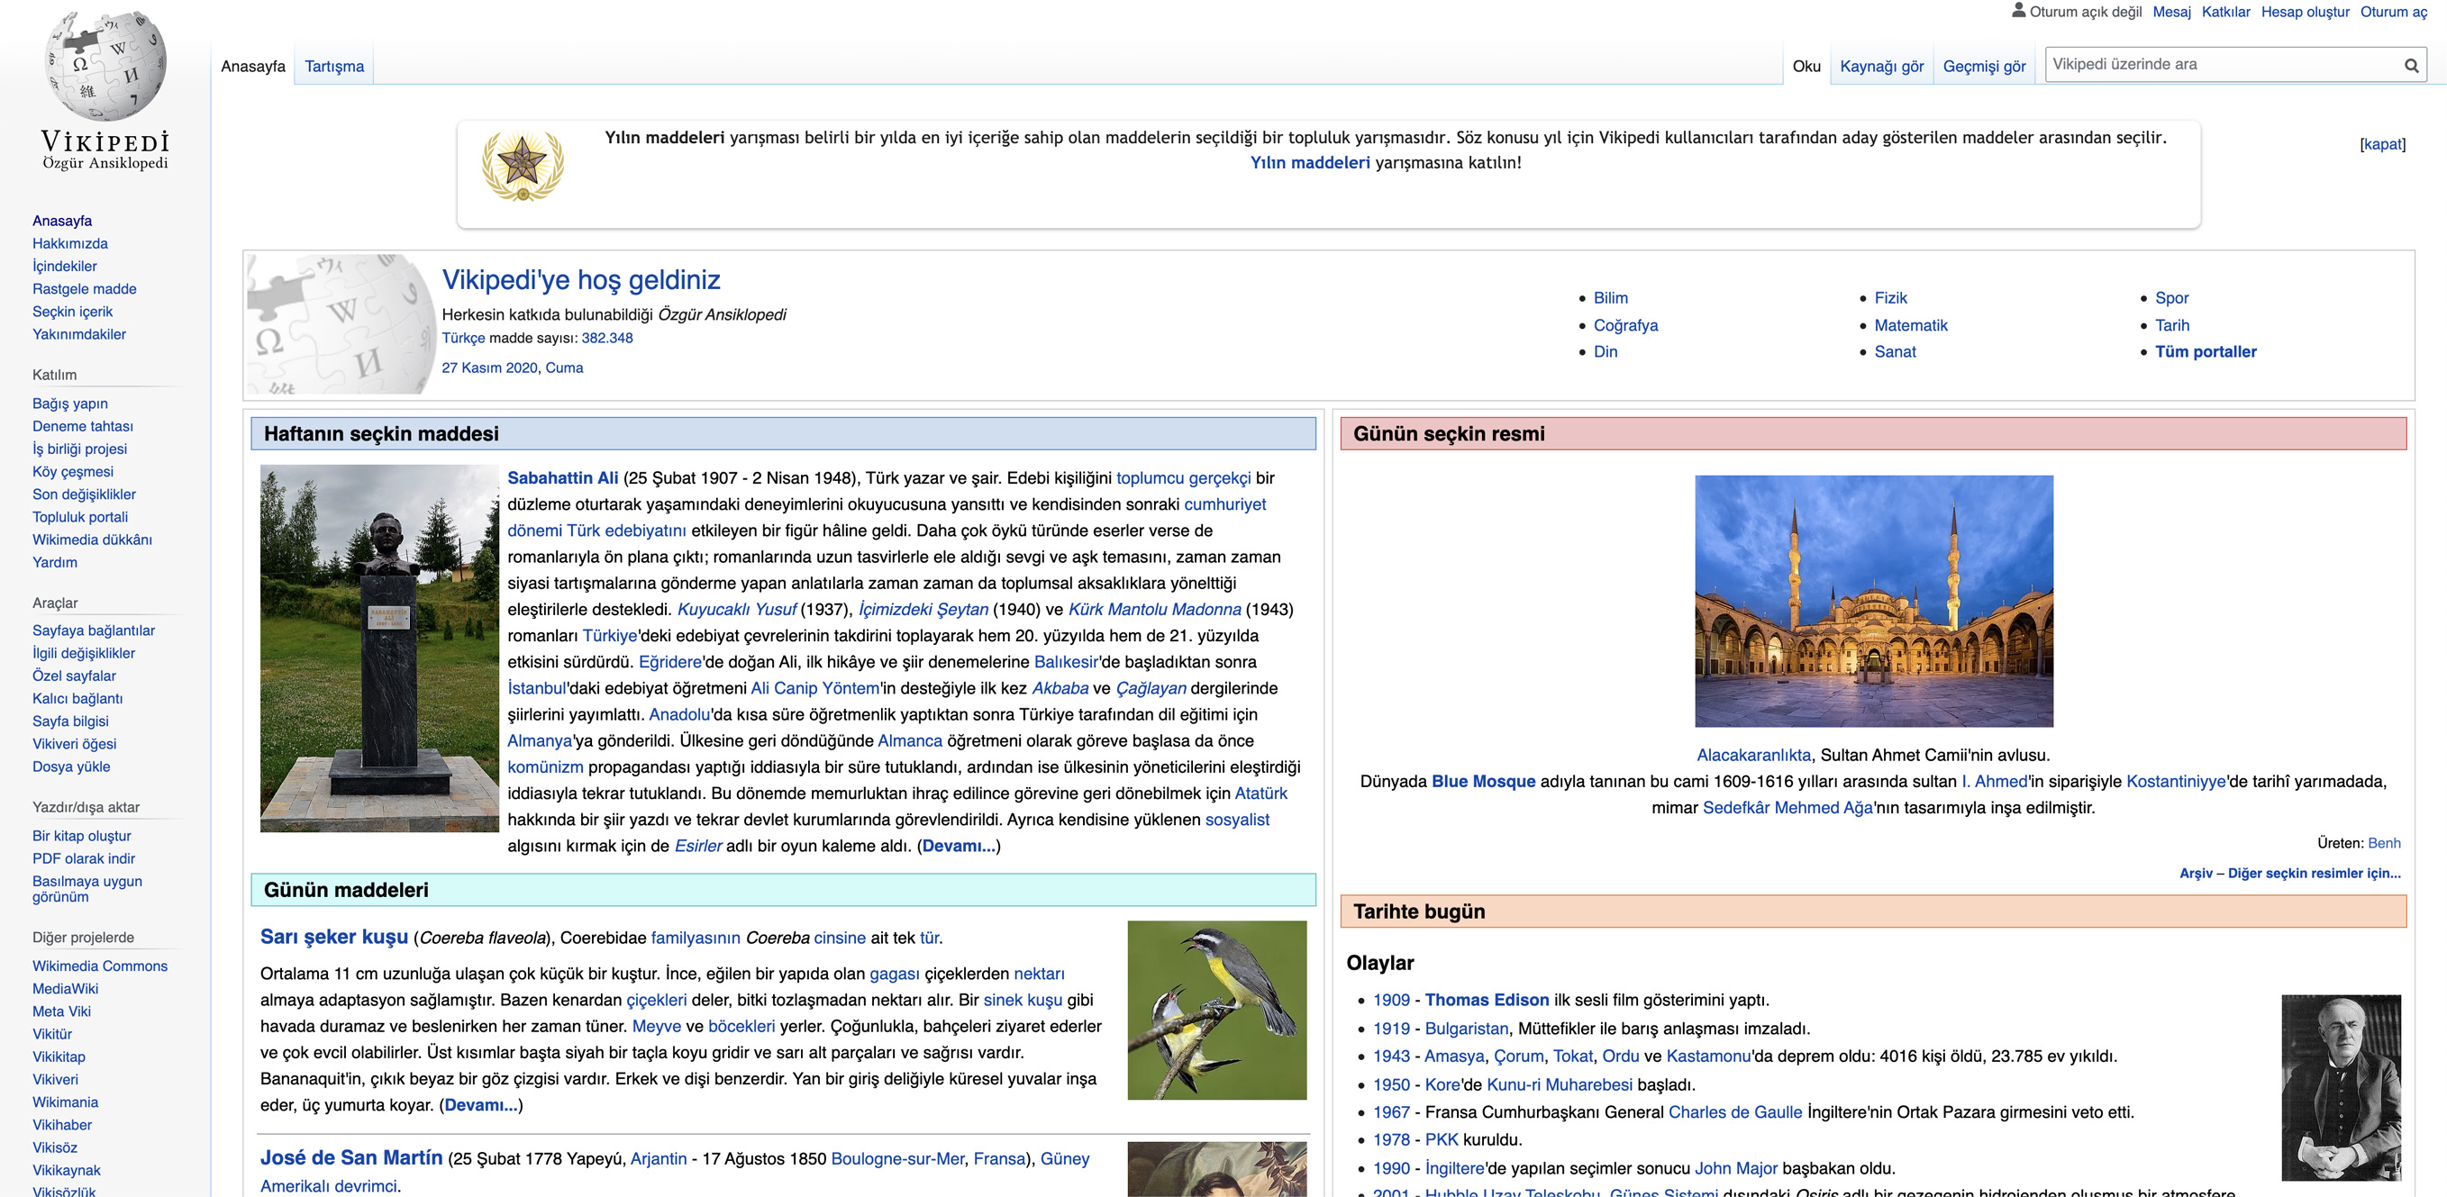This screenshot has height=1197, width=2447.
Task: Open the Charles de Gaulle link
Action: tap(1734, 1112)
